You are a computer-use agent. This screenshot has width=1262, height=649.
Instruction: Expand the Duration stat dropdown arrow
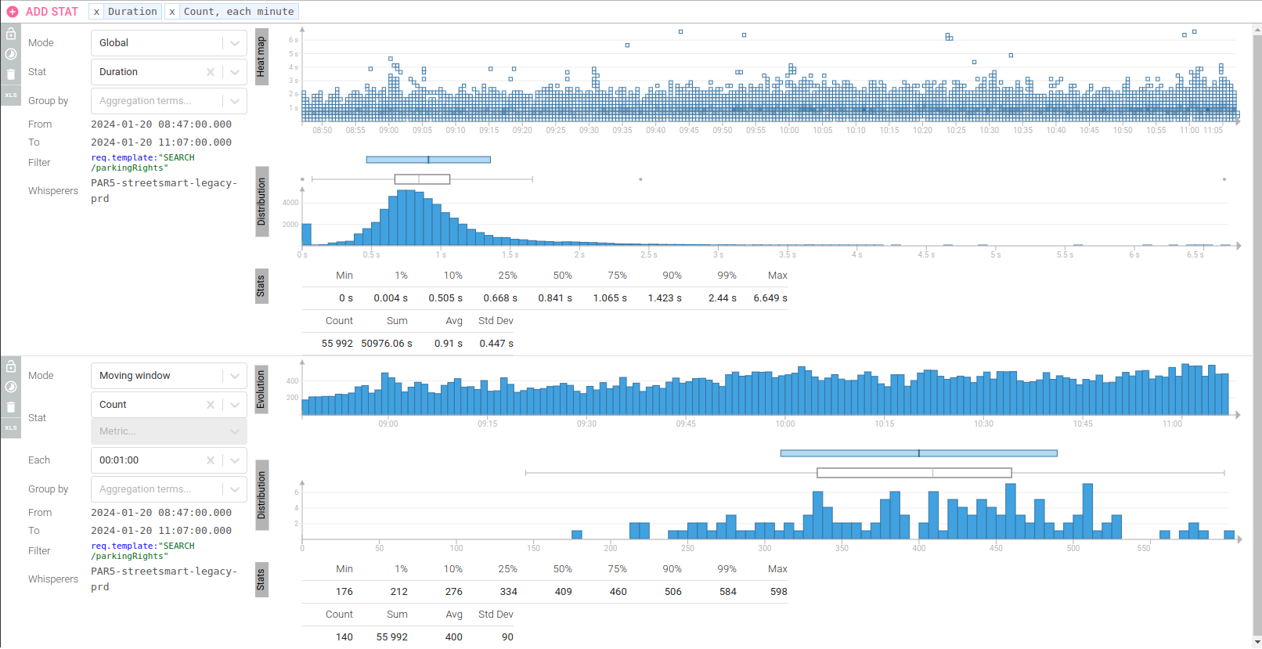[235, 72]
